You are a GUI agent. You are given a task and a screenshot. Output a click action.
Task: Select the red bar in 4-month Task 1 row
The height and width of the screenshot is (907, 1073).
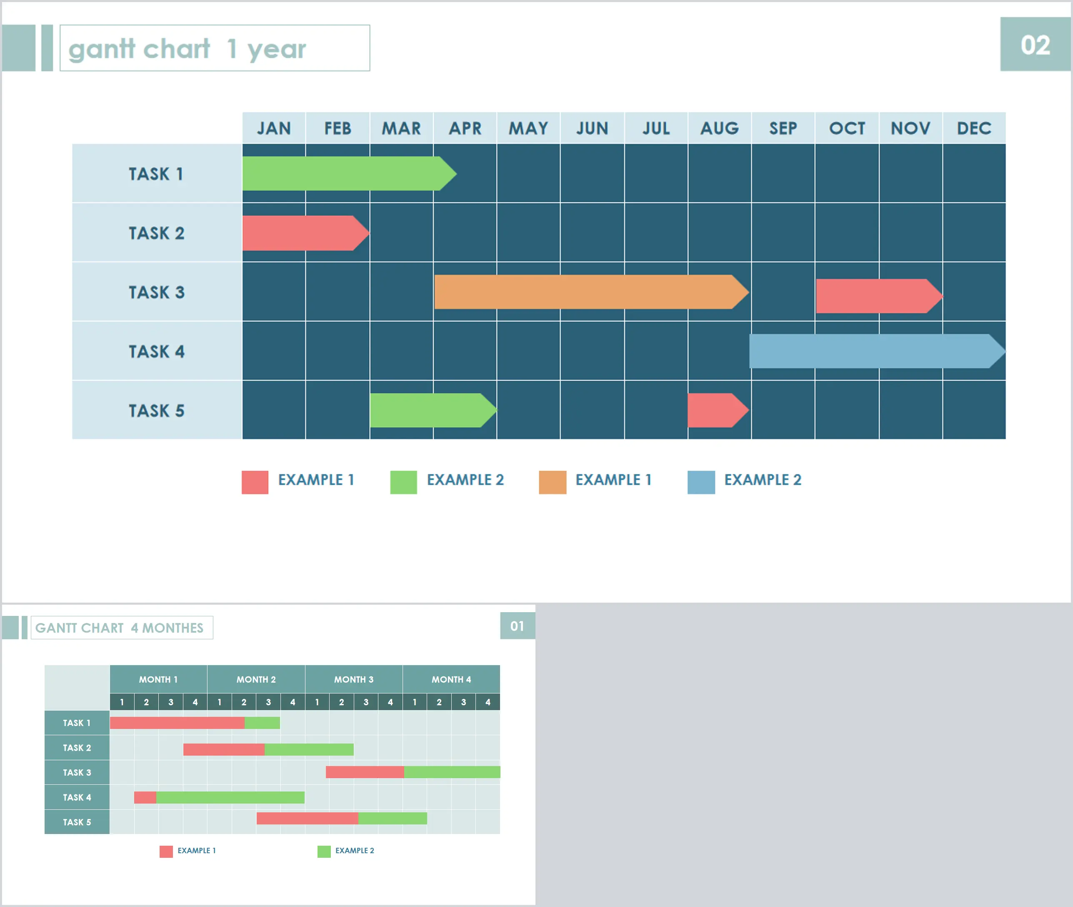pyautogui.click(x=177, y=722)
